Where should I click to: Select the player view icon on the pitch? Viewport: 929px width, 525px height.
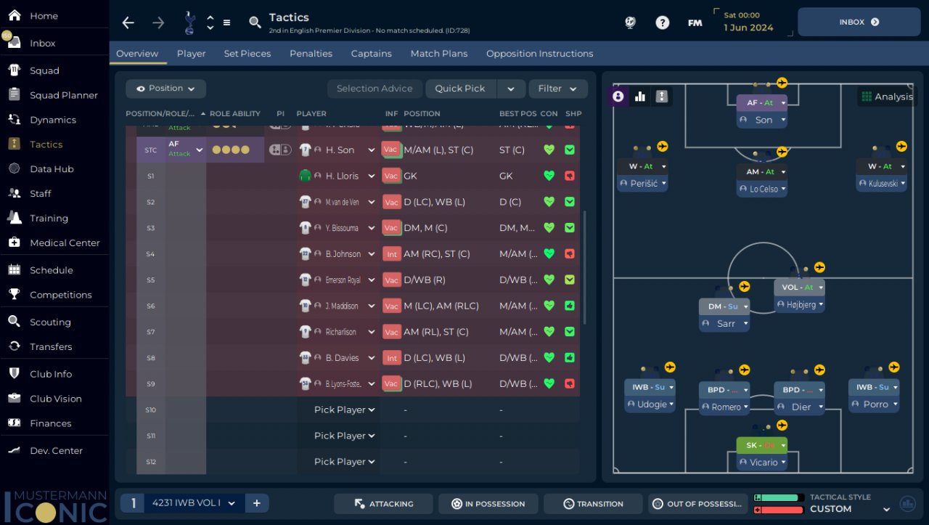click(618, 97)
